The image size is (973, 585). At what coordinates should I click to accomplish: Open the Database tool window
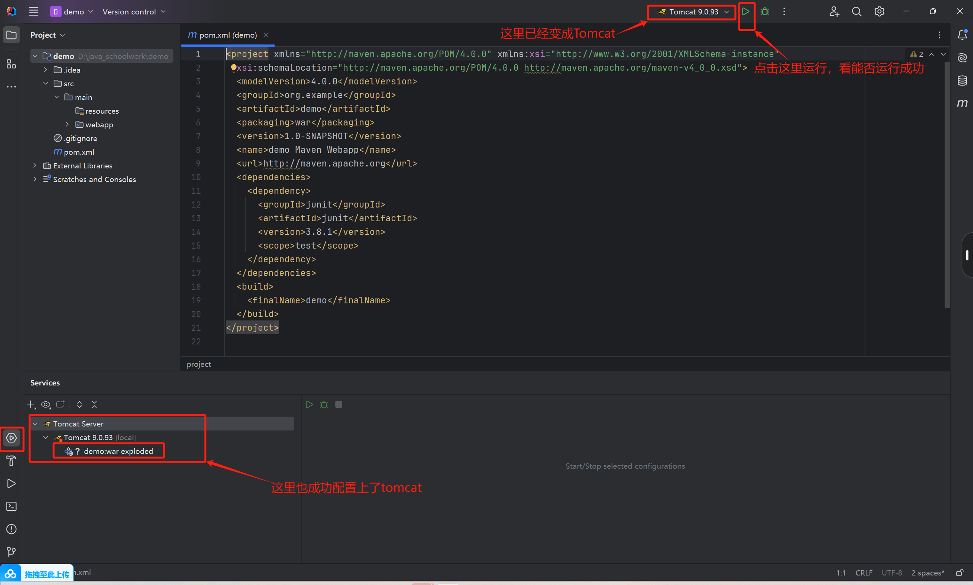point(962,81)
